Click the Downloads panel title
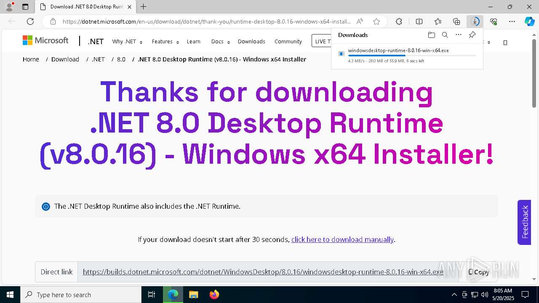 click(x=353, y=35)
